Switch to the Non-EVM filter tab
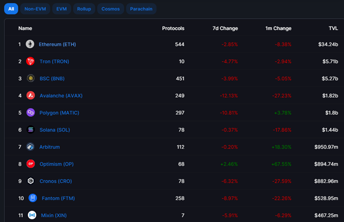 click(x=35, y=9)
